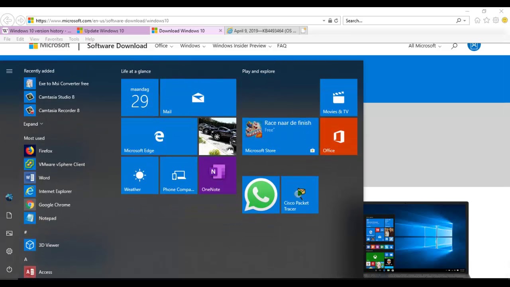Screen dimensions: 510x287
Task: Click the Software Download heading link
Action: [x=117, y=46]
